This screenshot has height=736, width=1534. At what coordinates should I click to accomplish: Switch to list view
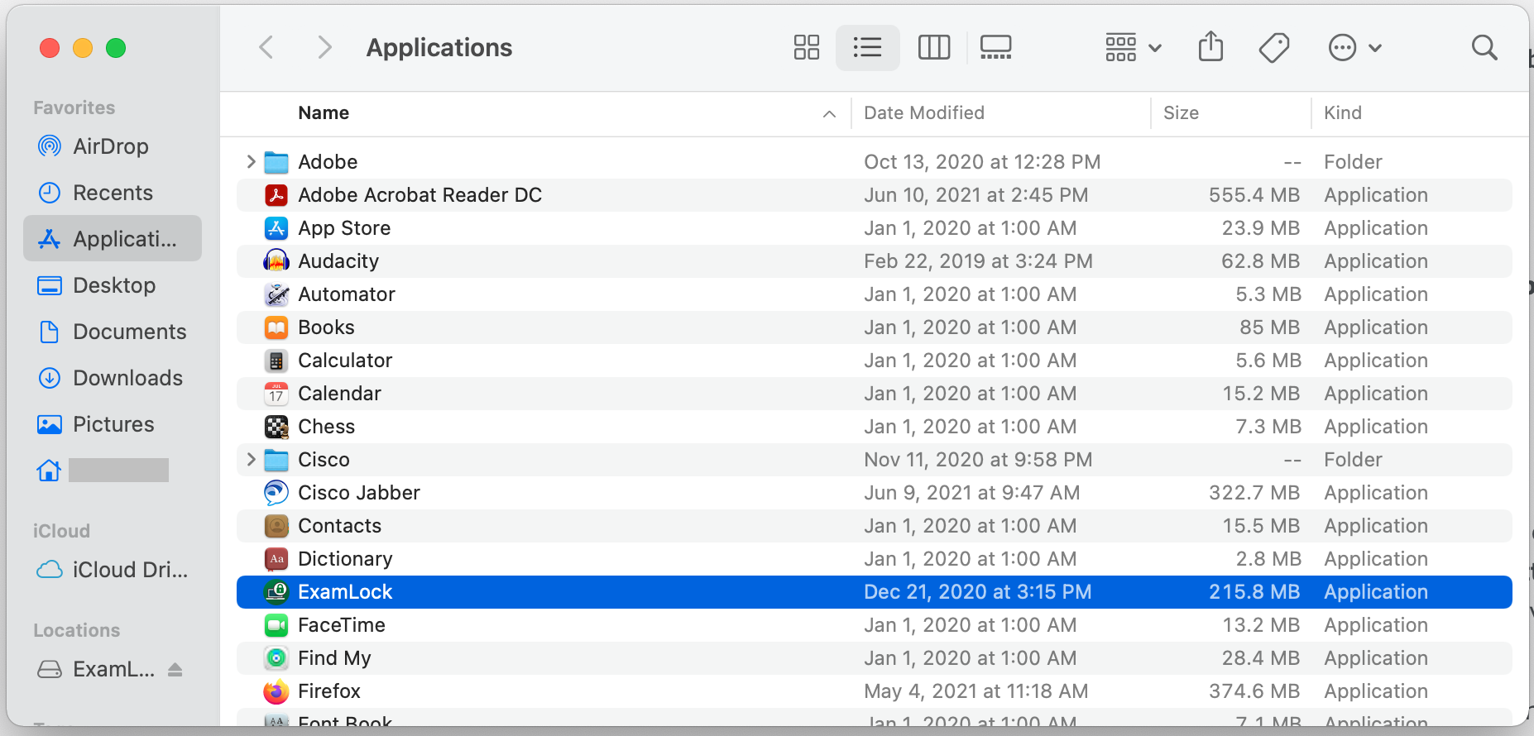(867, 47)
